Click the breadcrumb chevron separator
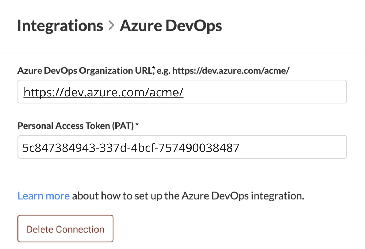Screen dimensions: 365x249 pyautogui.click(x=112, y=26)
